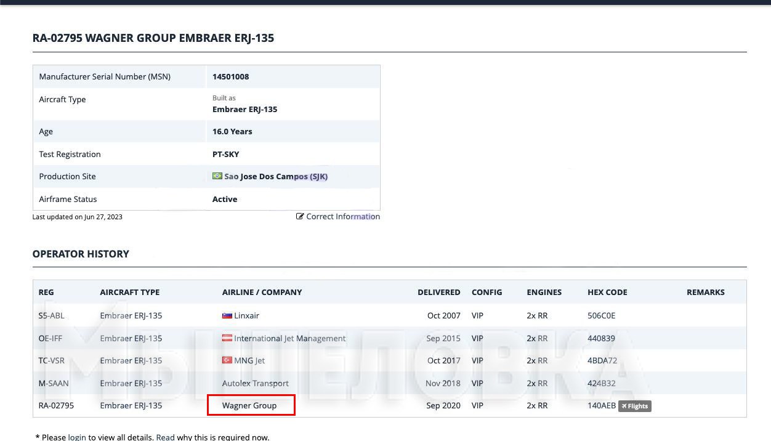The width and height of the screenshot is (771, 441).
Task: Open the MNG Jet operator entry
Action: tap(249, 360)
